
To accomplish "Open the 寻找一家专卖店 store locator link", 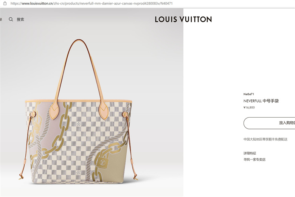I will click(x=255, y=160).
